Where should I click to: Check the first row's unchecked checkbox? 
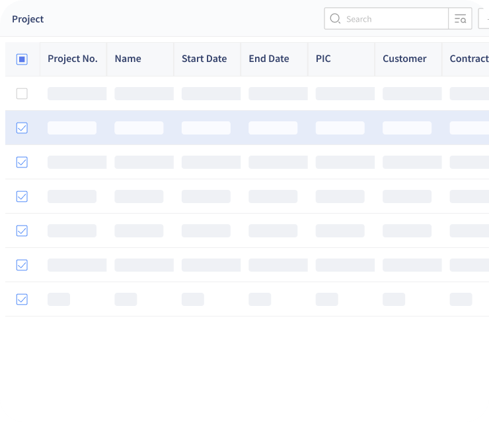[x=22, y=94]
